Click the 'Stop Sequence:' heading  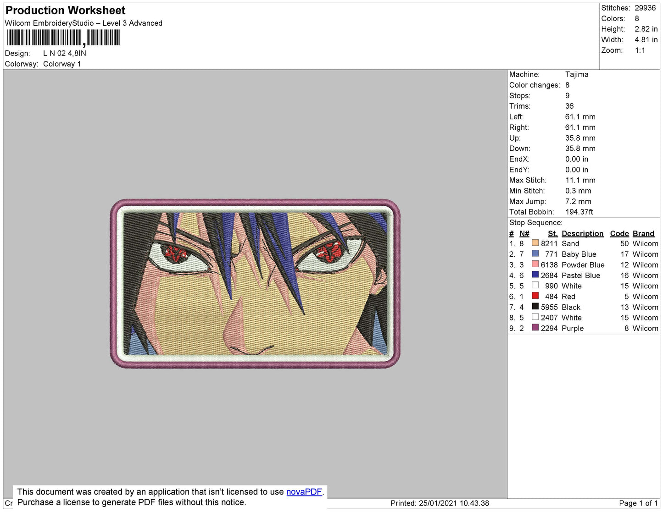click(535, 223)
